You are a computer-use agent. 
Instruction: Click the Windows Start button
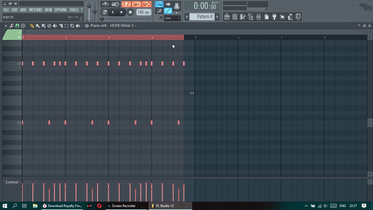tap(5, 206)
